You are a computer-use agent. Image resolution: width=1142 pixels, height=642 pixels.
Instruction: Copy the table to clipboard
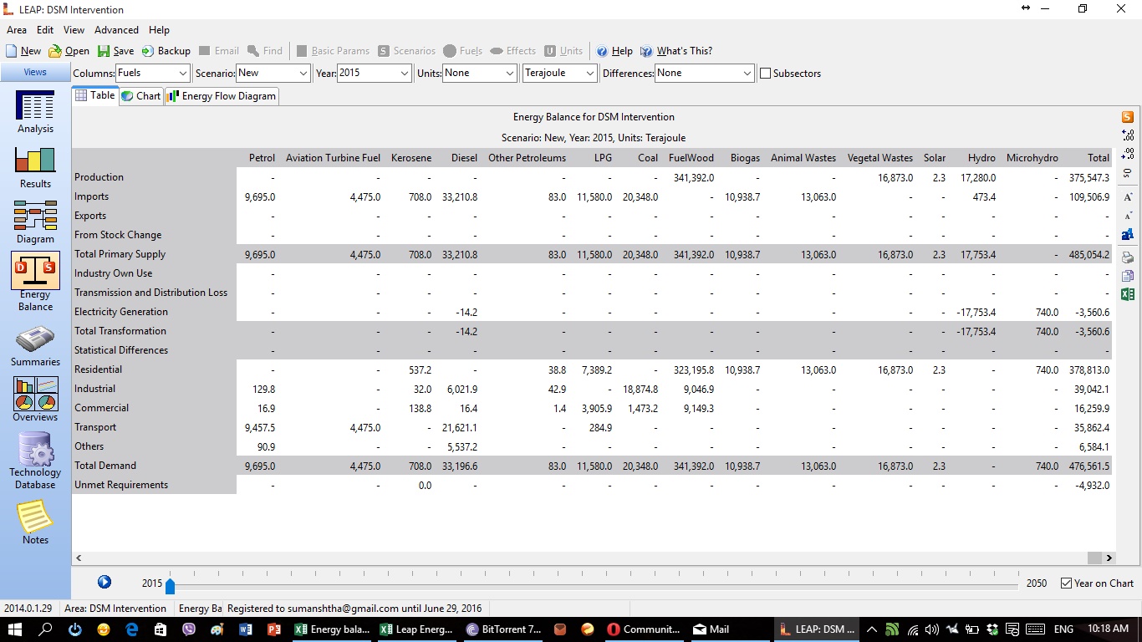(x=1128, y=276)
